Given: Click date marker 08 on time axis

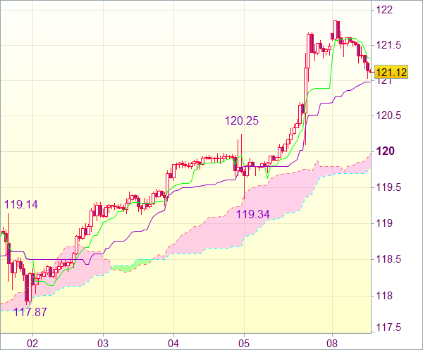Looking at the screenshot, I should click(332, 344).
